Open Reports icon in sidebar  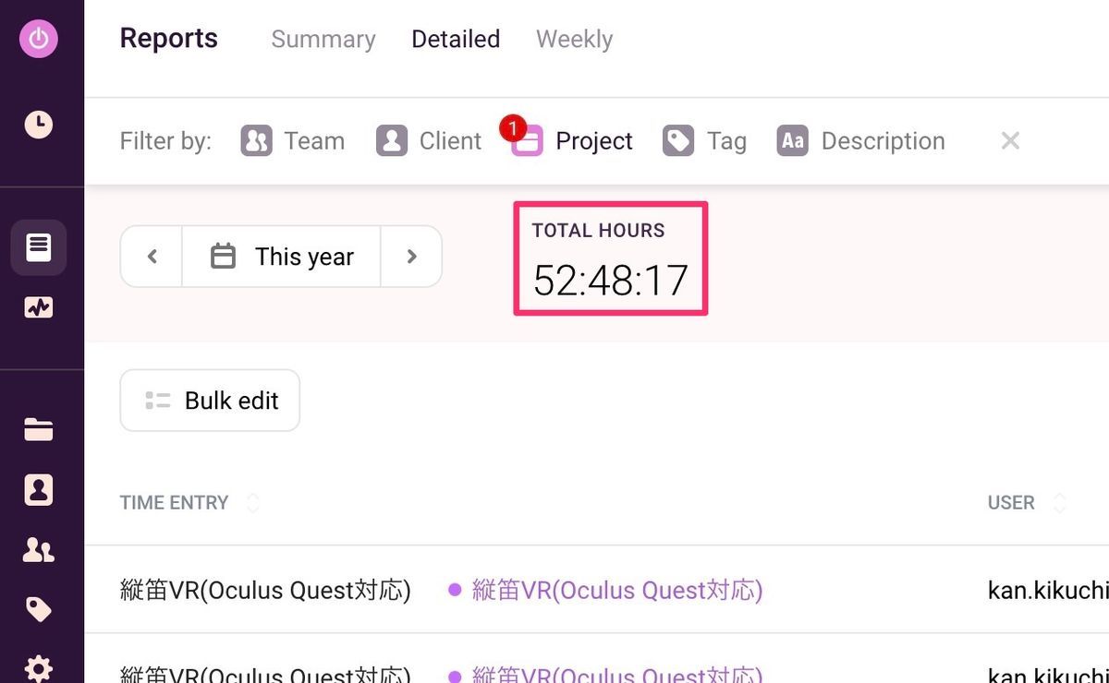[x=38, y=247]
